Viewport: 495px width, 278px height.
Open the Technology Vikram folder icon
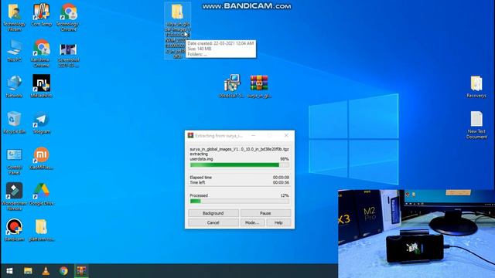click(x=14, y=17)
